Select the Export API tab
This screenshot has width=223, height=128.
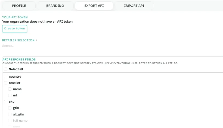94,6
